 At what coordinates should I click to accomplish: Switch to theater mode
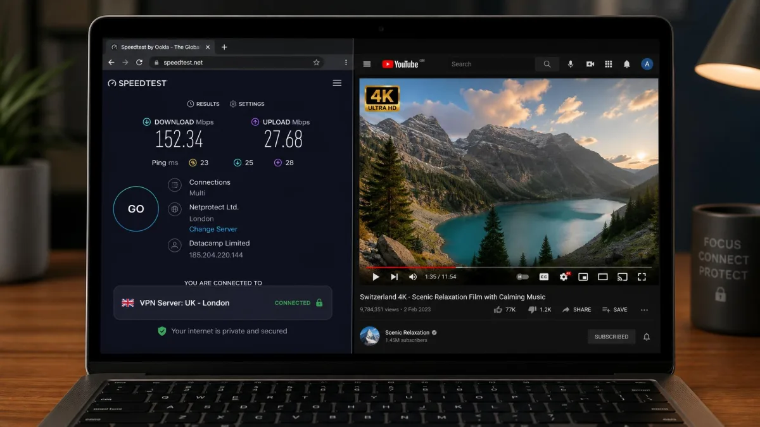[603, 276]
